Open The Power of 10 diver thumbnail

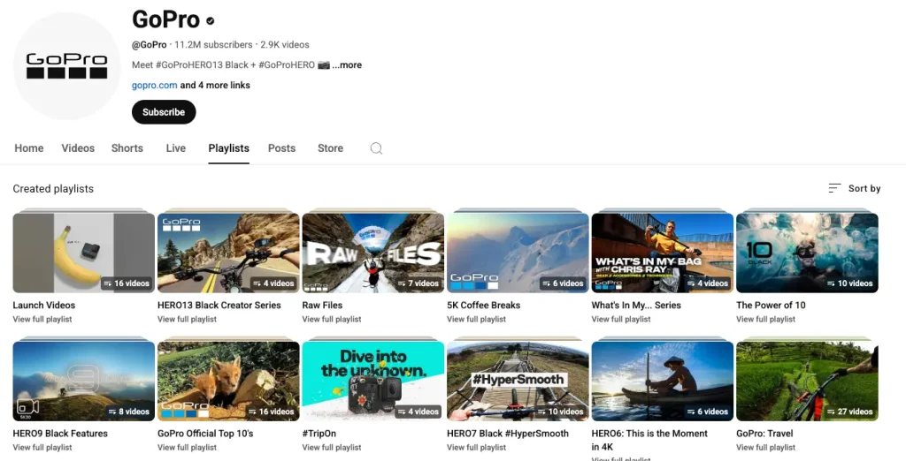pos(807,253)
